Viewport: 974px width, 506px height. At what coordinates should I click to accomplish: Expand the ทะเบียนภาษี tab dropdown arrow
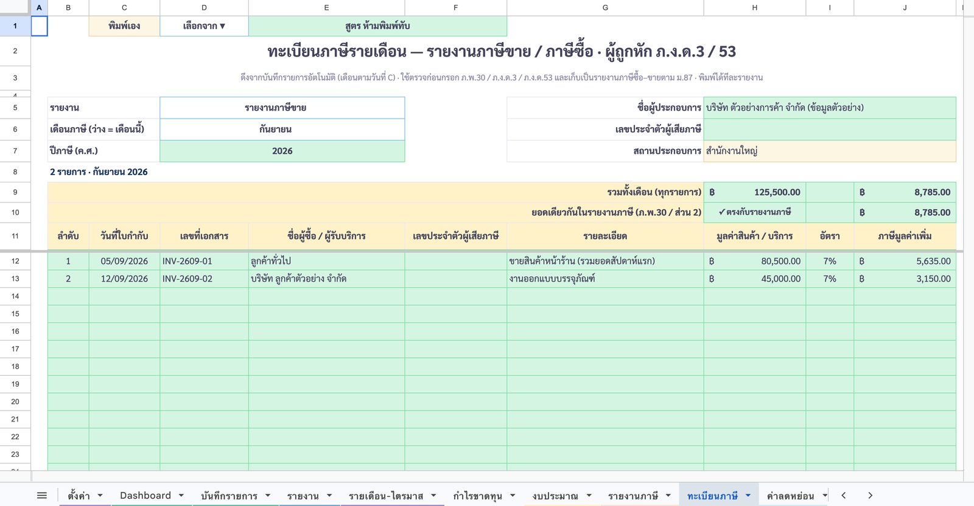click(x=748, y=496)
